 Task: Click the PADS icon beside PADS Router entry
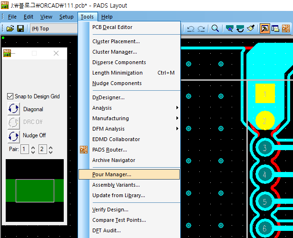click(84, 150)
